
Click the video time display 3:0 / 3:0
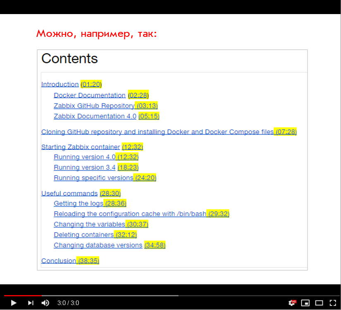[68, 303]
